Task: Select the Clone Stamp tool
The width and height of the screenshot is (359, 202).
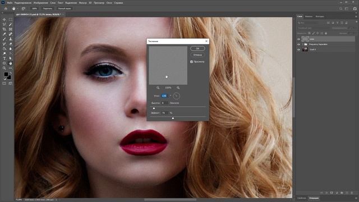Action: 11,39
